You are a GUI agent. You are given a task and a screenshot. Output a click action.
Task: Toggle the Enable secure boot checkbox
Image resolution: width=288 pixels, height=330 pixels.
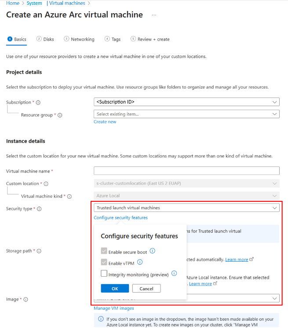click(104, 252)
